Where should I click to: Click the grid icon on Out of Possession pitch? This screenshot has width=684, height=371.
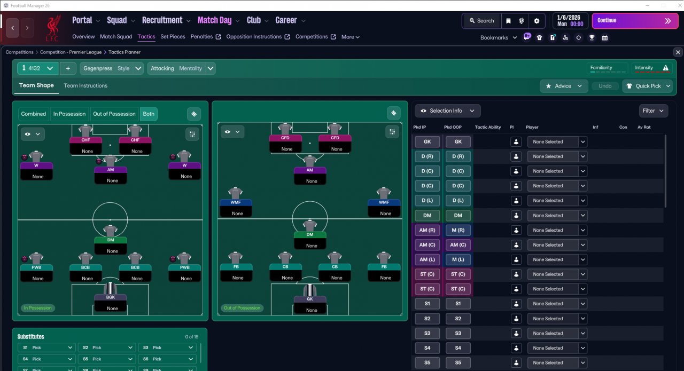(x=392, y=132)
